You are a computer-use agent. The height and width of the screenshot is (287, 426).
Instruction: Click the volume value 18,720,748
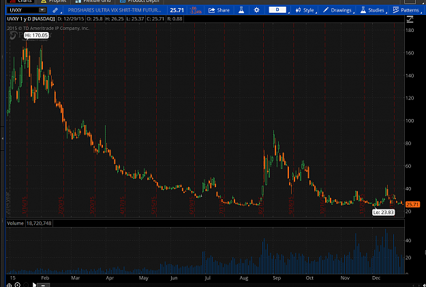[39, 223]
